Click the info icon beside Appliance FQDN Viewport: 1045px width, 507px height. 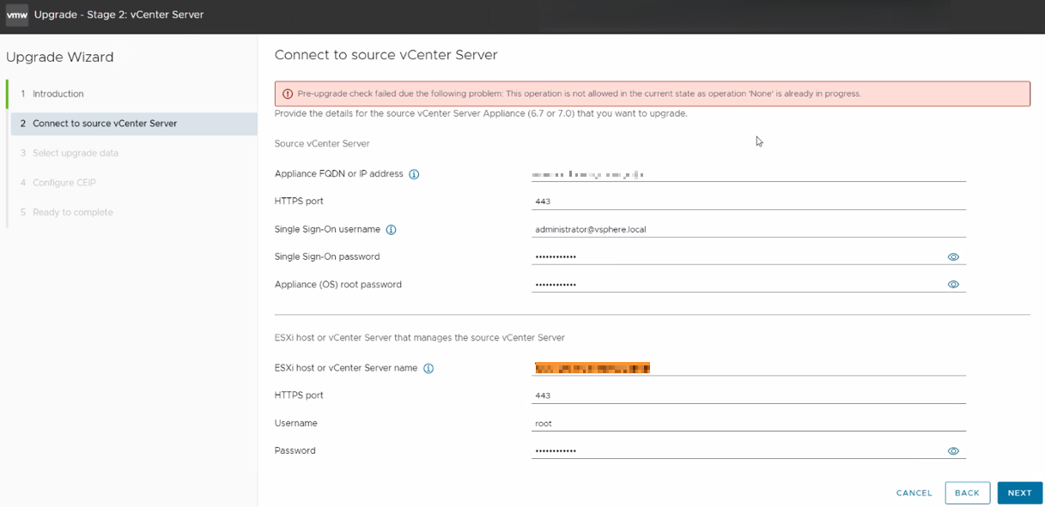414,174
